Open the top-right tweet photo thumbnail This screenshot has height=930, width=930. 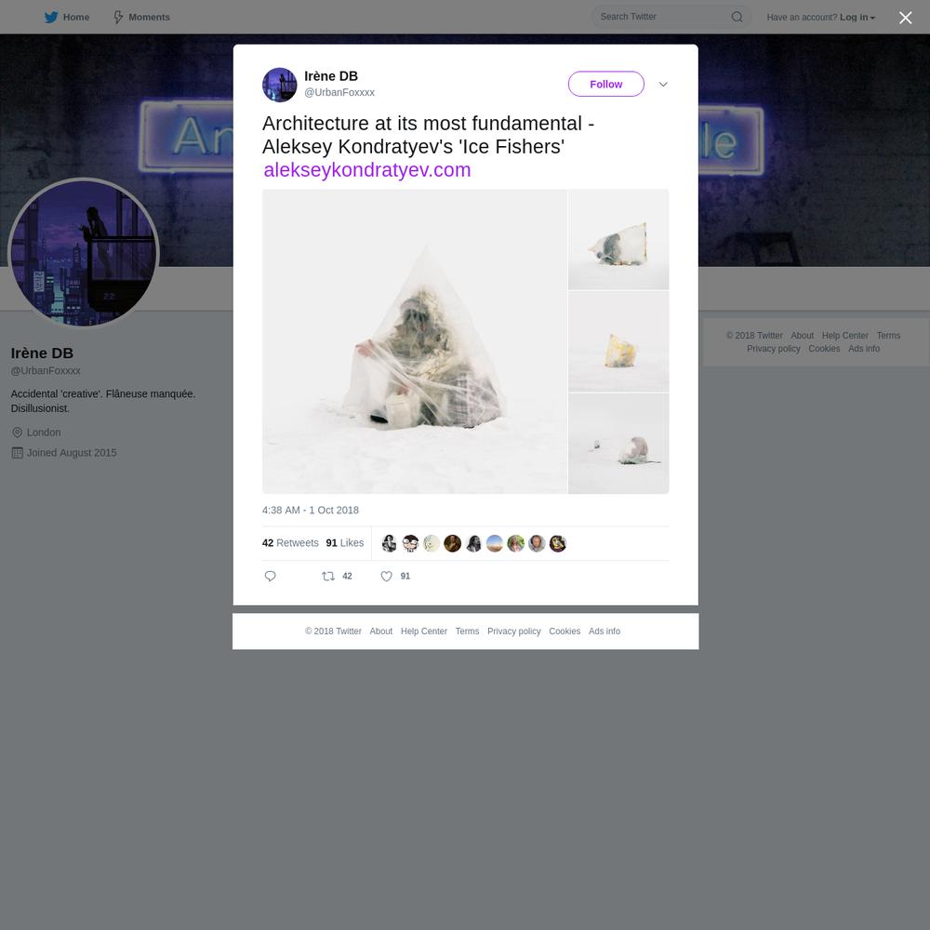(x=618, y=239)
